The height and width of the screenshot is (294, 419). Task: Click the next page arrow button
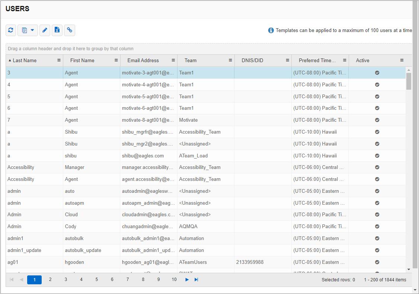click(187, 279)
